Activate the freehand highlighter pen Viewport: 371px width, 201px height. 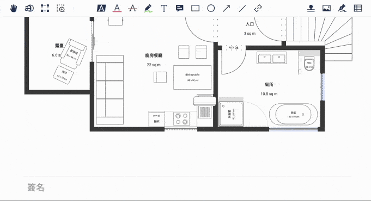point(148,9)
